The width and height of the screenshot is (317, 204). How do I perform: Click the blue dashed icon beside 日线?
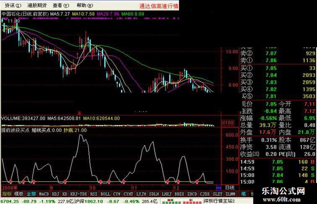click(x=218, y=188)
